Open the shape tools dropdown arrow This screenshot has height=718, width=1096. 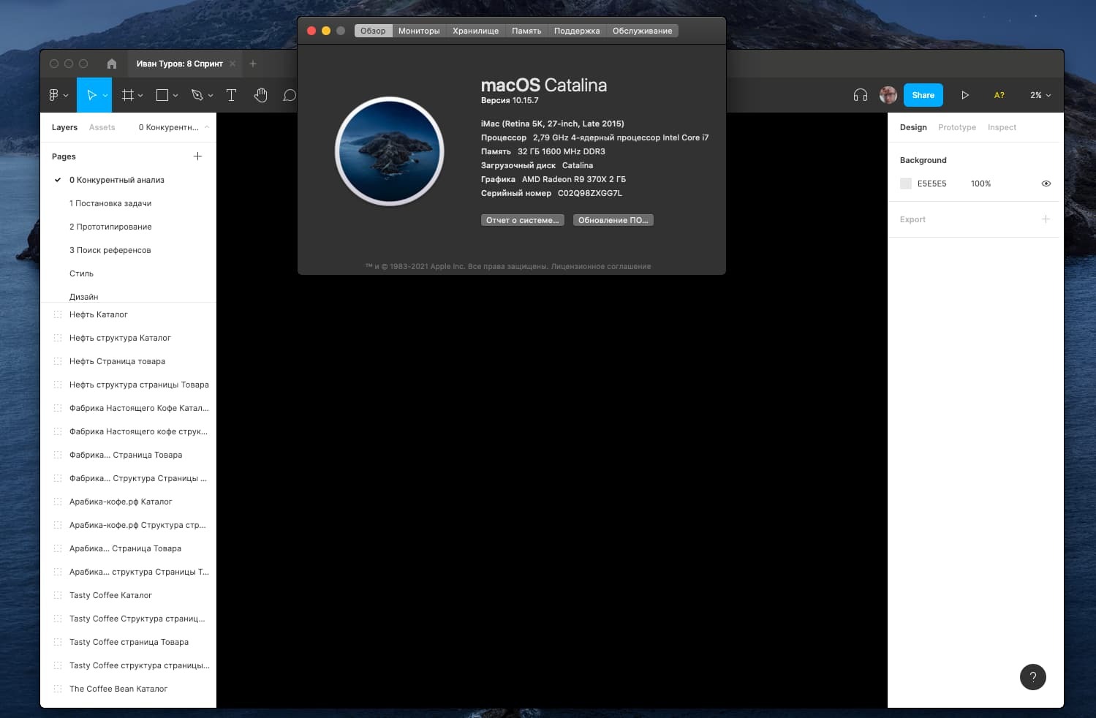[x=175, y=96]
